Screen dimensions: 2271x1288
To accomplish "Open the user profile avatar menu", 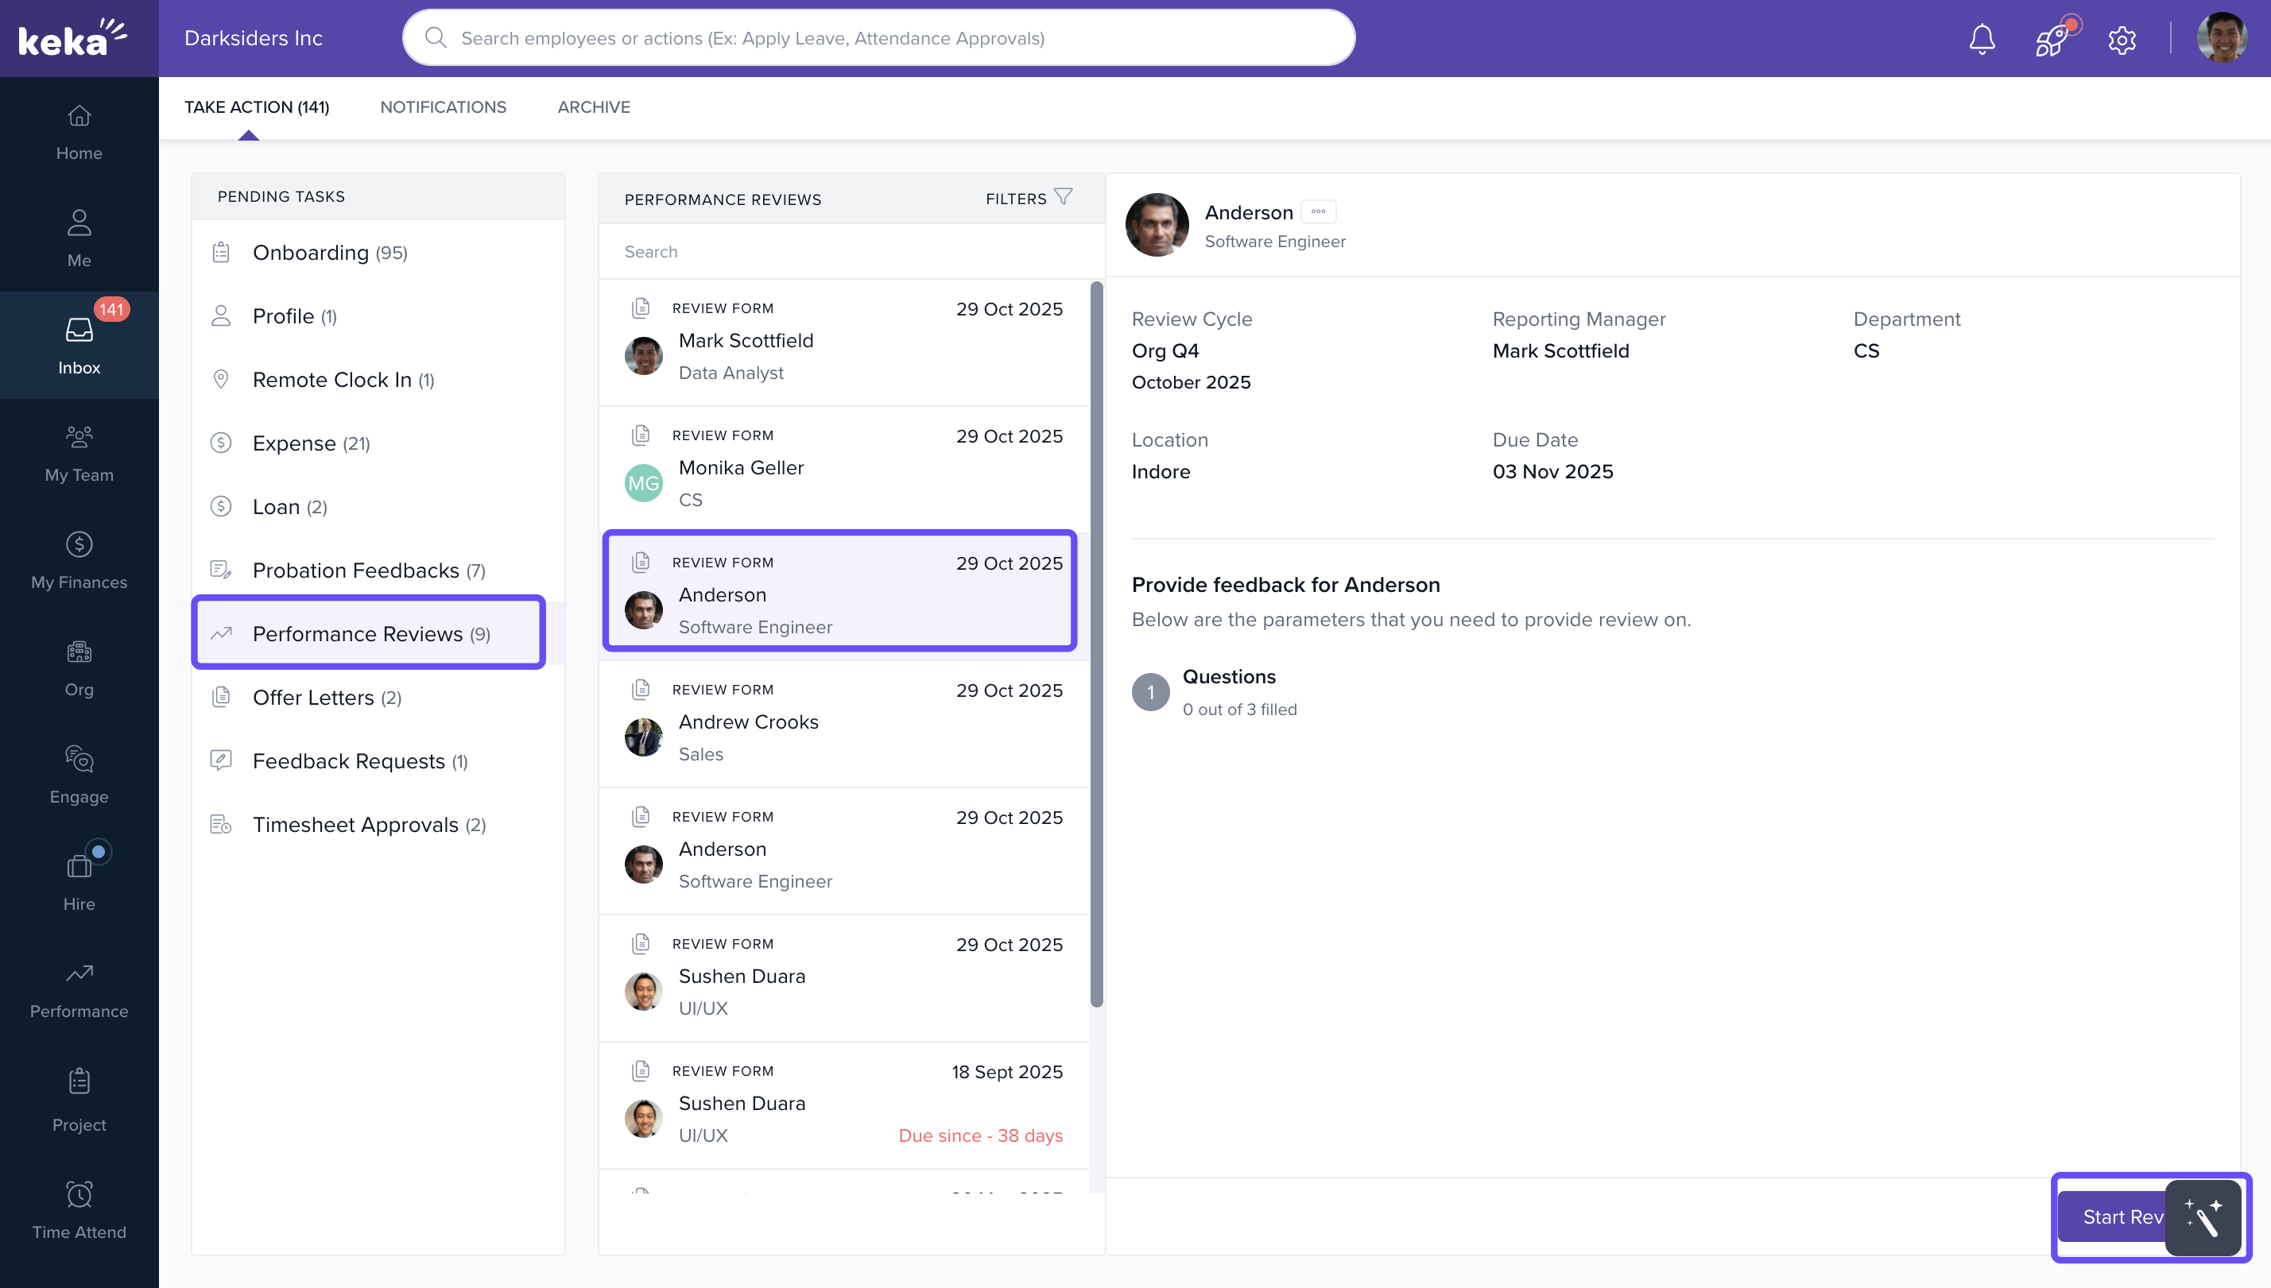I will [2221, 38].
